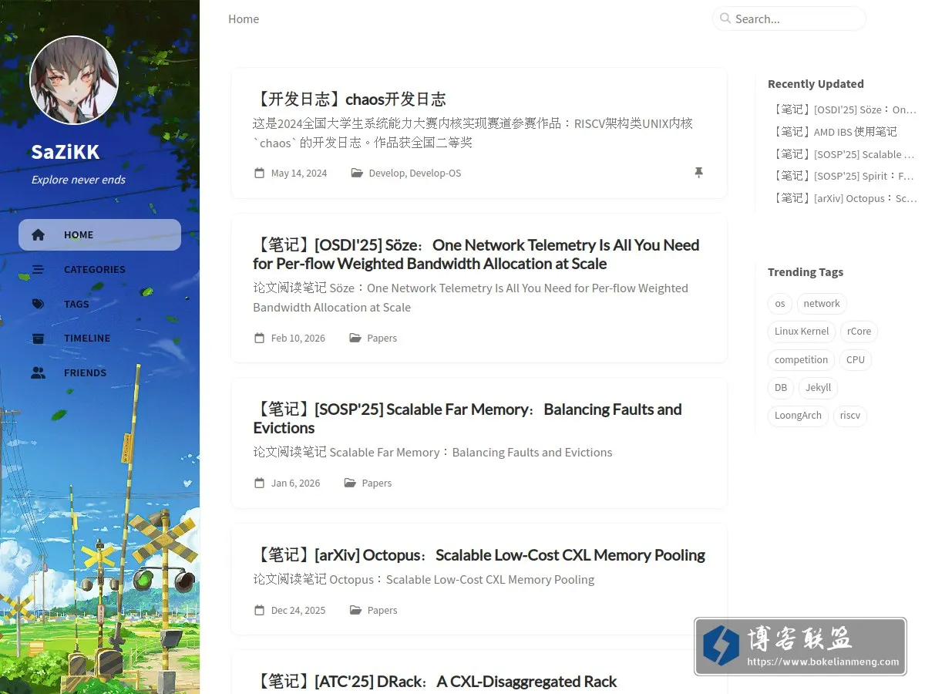
Task: Select the Linux Kernel trending tag
Action: pyautogui.click(x=802, y=332)
